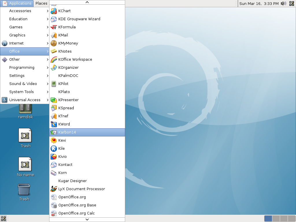Click the active blue workspace in the switcher
This screenshot has width=296, height=222.
[x=268, y=219]
